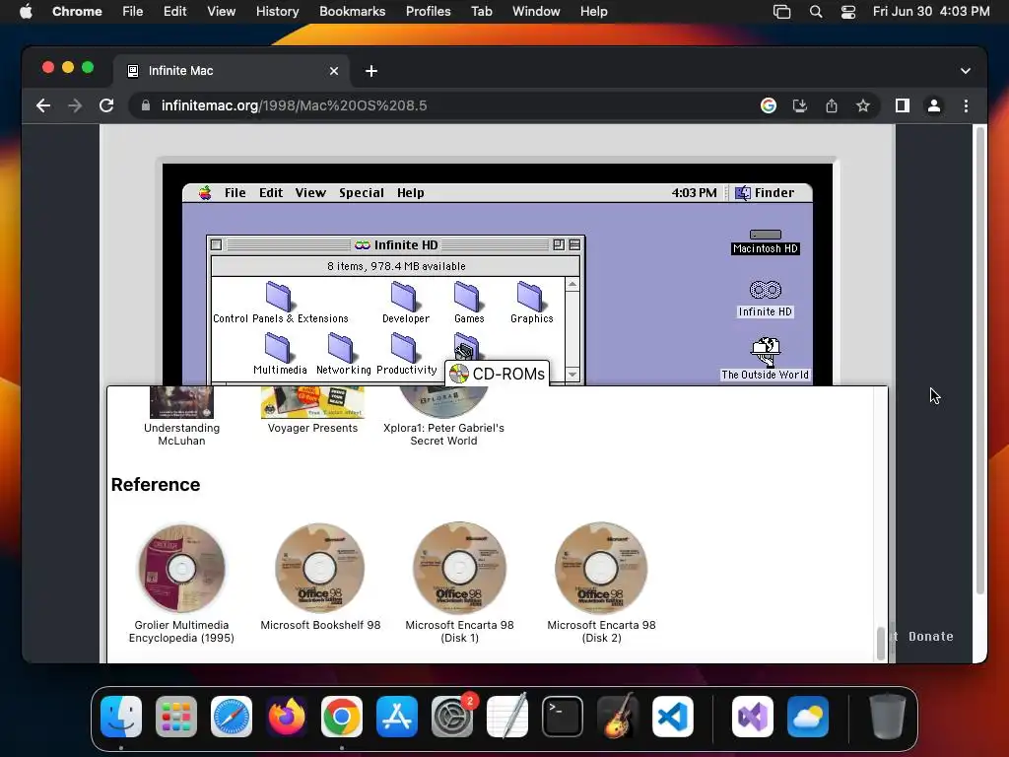
Task: Click the CD-ROM panel scrollbar thumb
Action: [880, 644]
